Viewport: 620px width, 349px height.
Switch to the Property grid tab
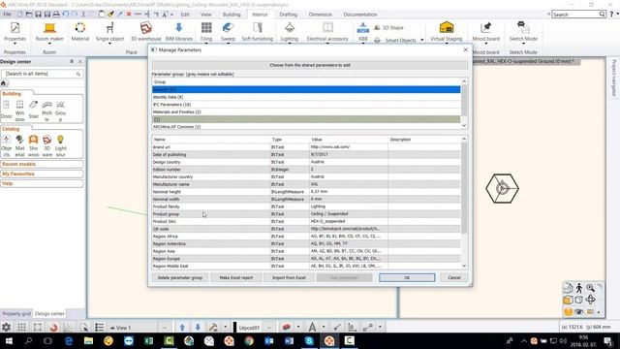click(x=16, y=314)
